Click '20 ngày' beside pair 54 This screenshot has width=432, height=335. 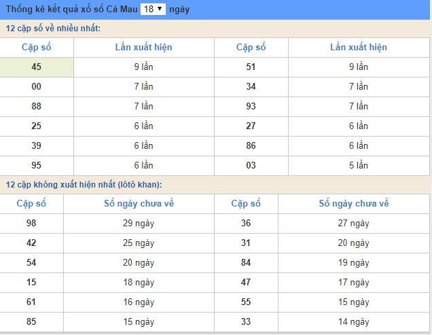(139, 263)
